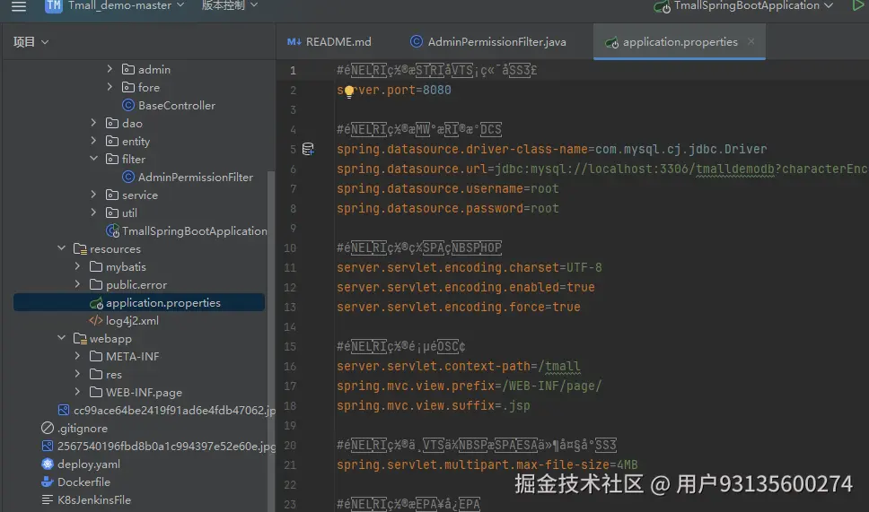Viewport: 869px width, 512px height.
Task: Click the Dockerfile docker icon
Action: 47,482
